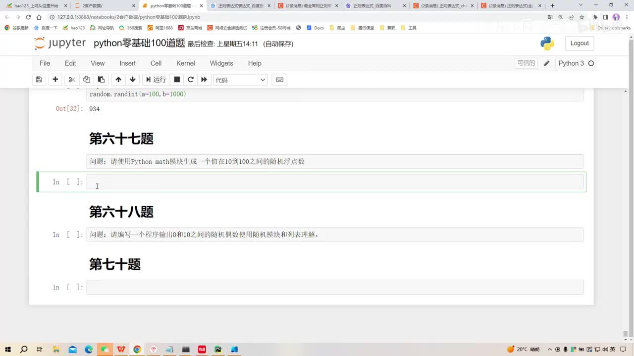634x356 pixels.
Task: Rename notebook title python零基础100道题
Action: click(139, 44)
